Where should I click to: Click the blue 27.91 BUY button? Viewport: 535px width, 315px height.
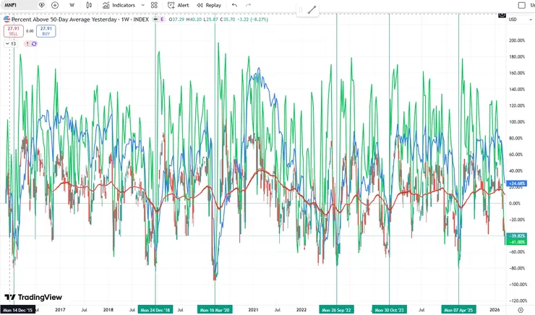pyautogui.click(x=46, y=31)
